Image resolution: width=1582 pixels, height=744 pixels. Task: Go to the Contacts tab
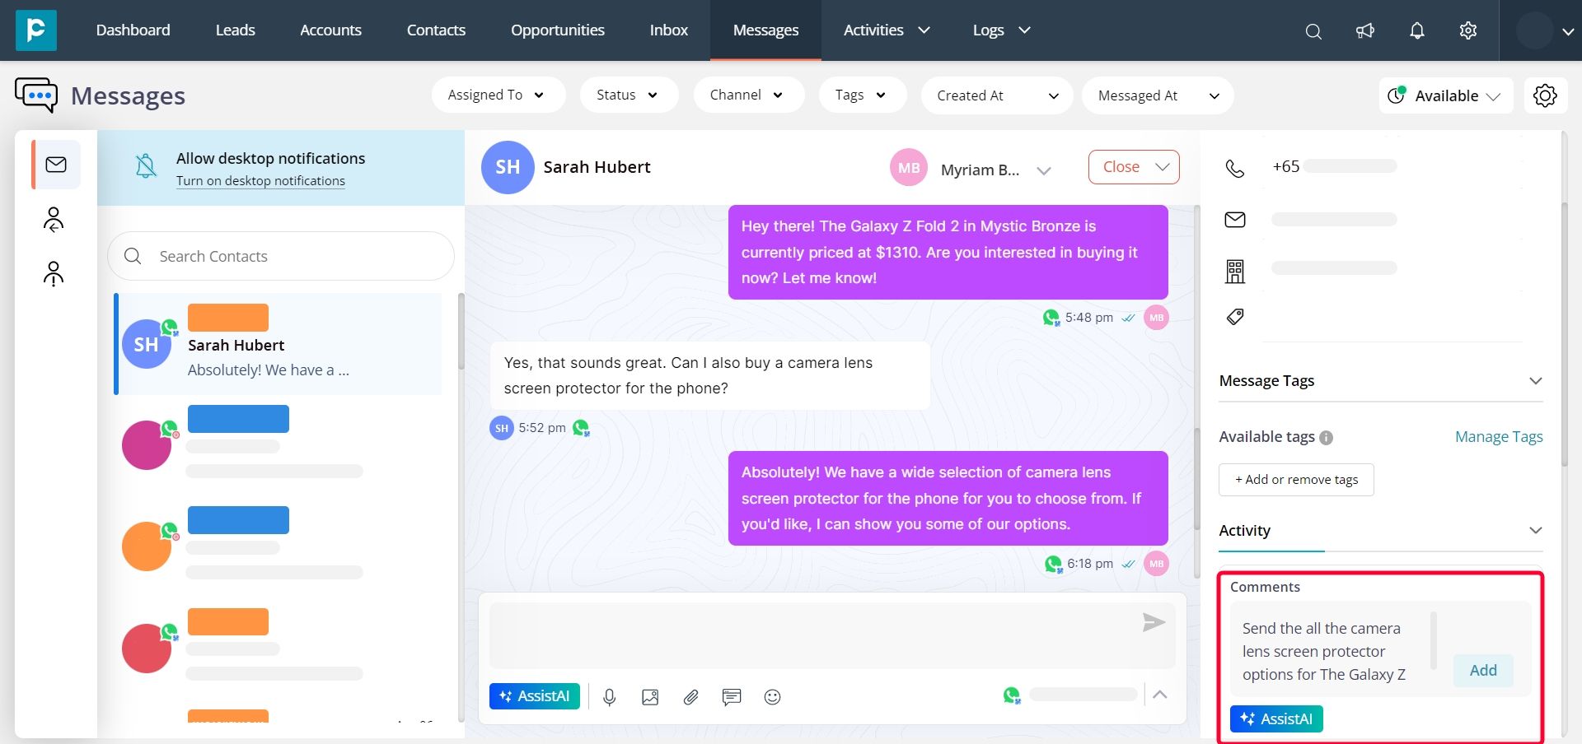pyautogui.click(x=436, y=30)
